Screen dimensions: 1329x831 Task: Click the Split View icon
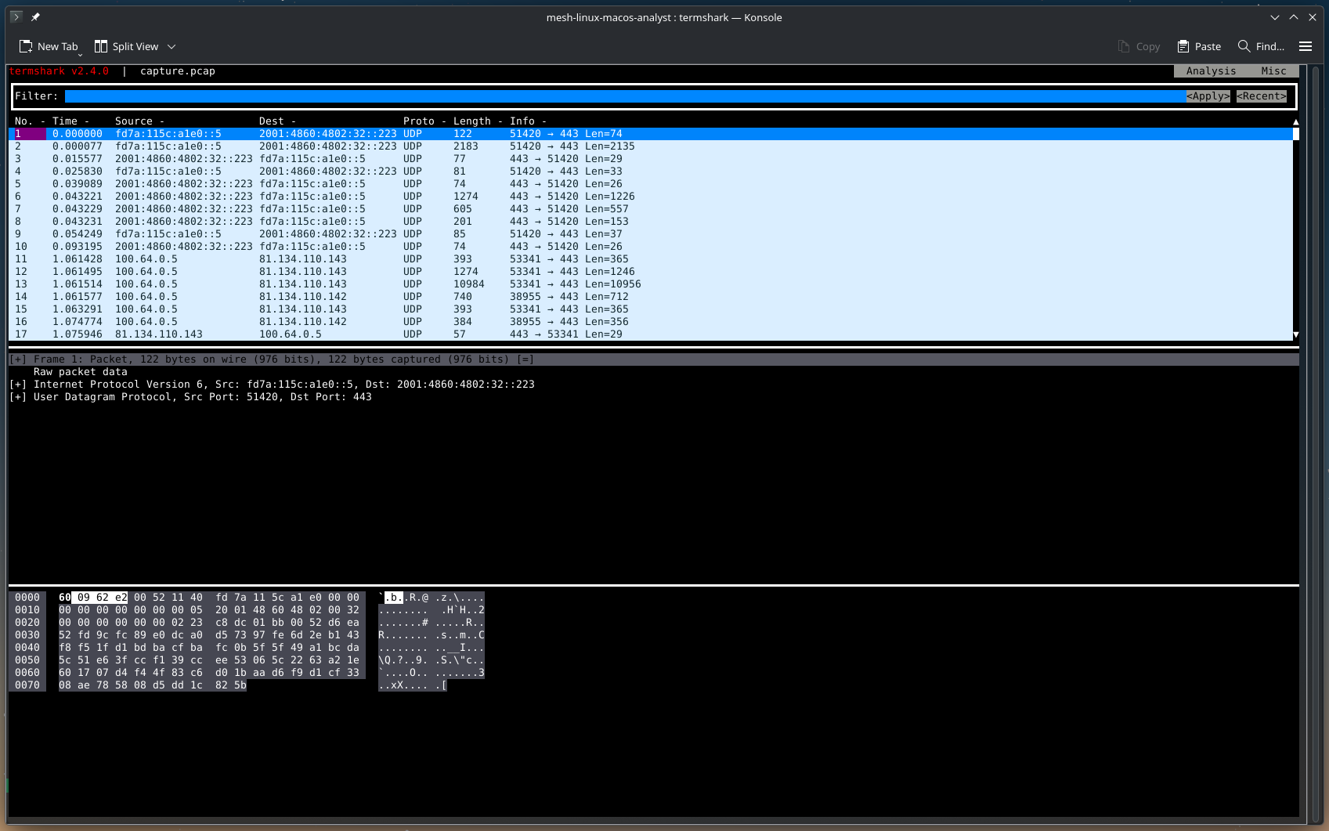tap(101, 47)
